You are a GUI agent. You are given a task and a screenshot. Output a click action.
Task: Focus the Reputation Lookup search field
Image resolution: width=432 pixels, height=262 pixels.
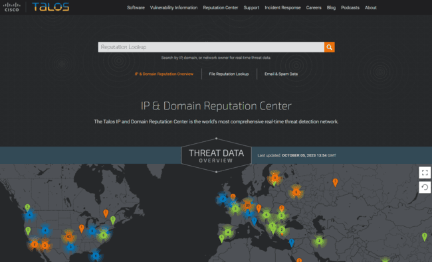coord(211,47)
